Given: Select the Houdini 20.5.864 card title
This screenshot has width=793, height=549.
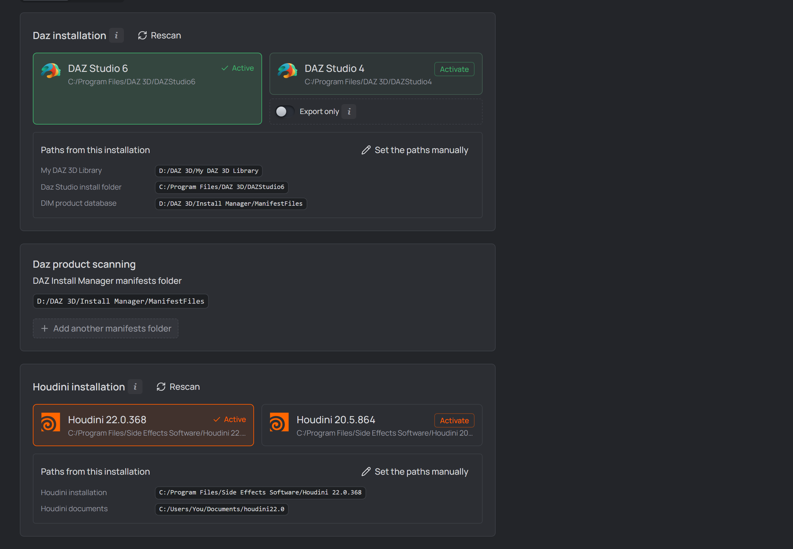Looking at the screenshot, I should coord(336,420).
